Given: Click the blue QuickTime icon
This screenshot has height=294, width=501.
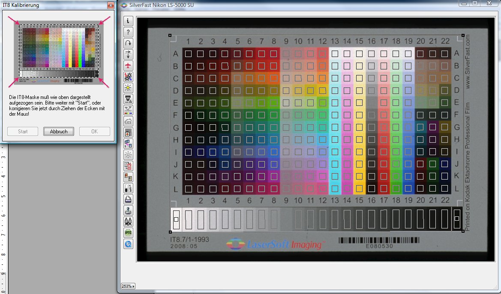Looking at the screenshot, I should pos(128,244).
